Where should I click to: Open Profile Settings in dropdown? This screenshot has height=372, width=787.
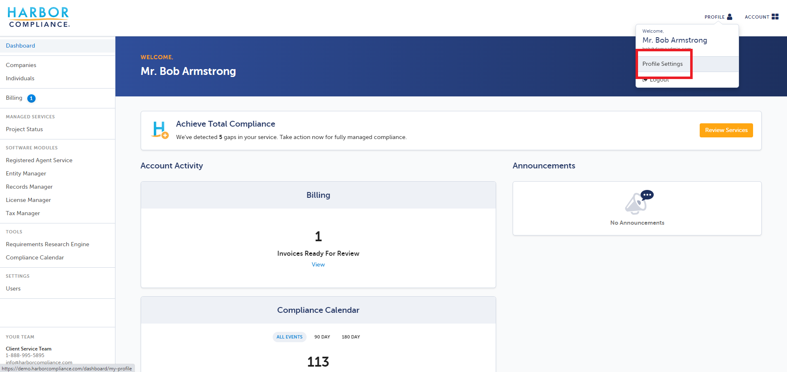pyautogui.click(x=687, y=64)
